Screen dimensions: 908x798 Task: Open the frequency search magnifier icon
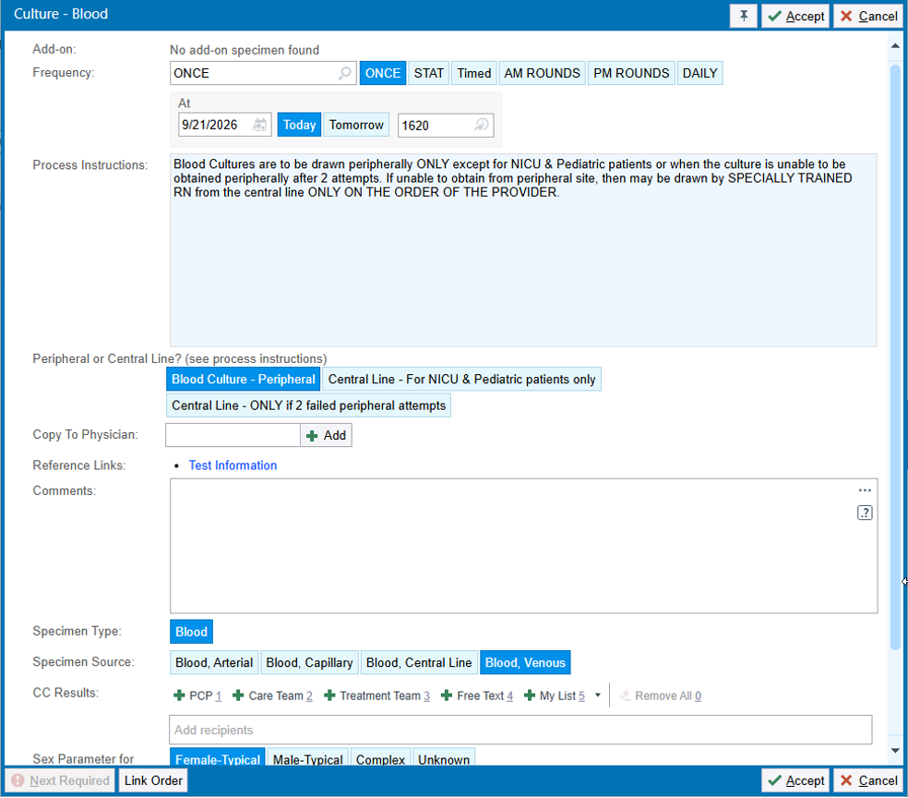point(344,73)
